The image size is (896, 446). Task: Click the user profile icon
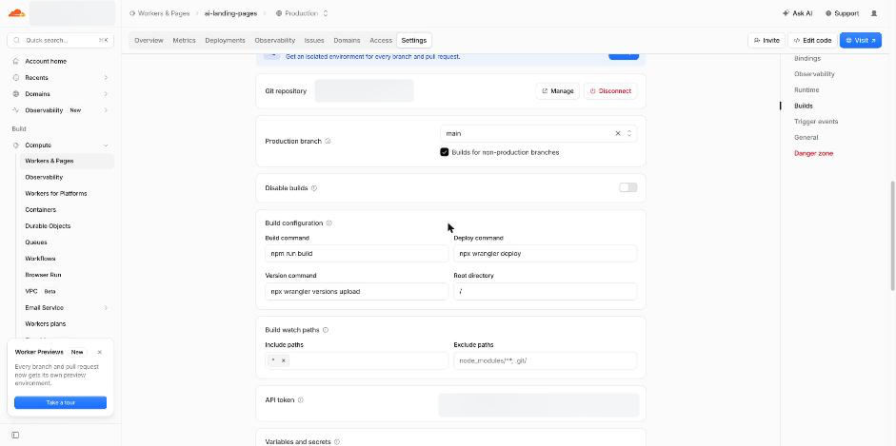pyautogui.click(x=874, y=13)
